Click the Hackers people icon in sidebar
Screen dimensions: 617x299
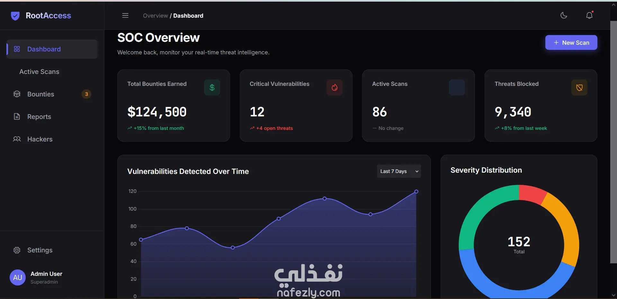point(17,139)
